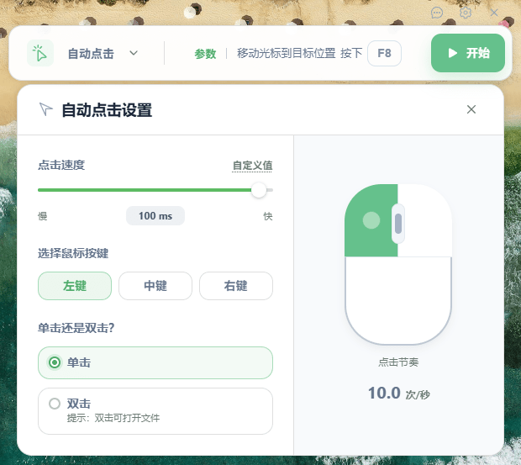Select the 左键 mouse button option
Screen dimensions: 521x465
click(75, 286)
